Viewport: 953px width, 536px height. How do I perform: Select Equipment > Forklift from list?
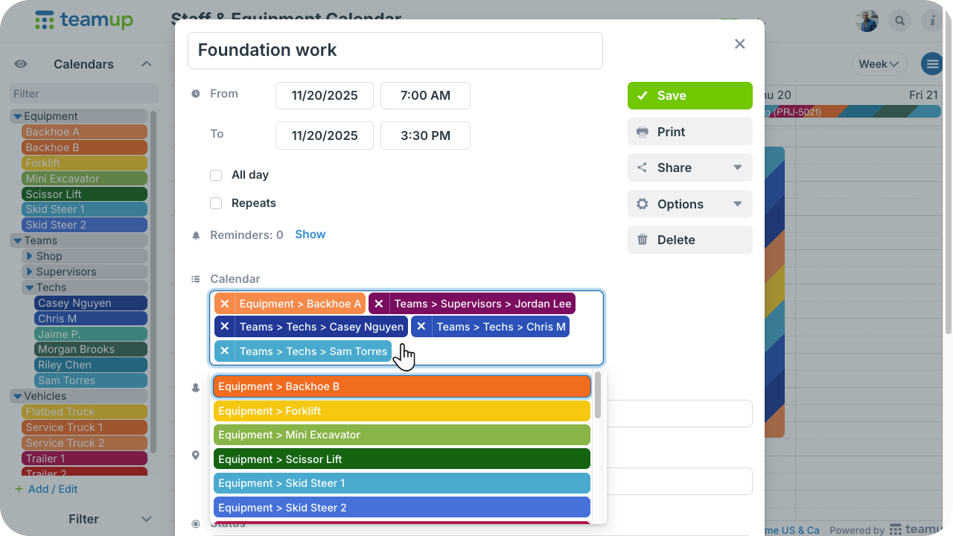coord(401,411)
